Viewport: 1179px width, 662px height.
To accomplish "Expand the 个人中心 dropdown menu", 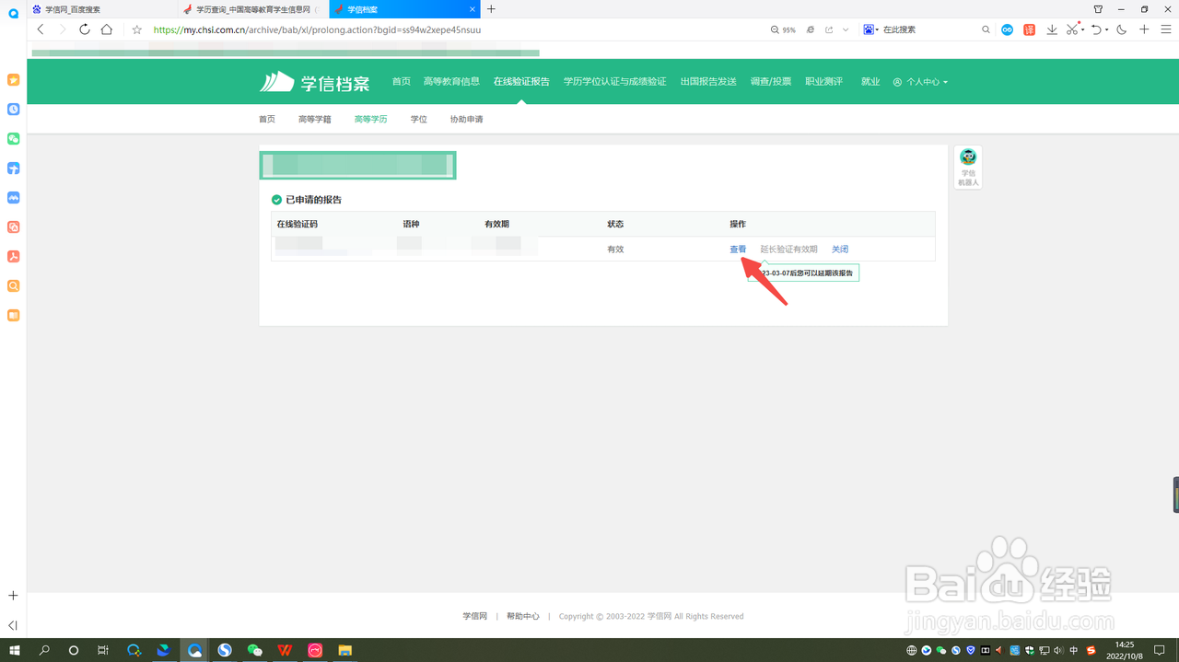I will 920,81.
